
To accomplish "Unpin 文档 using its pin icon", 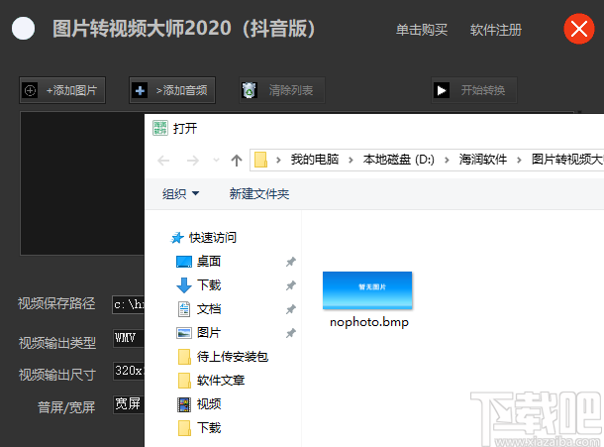I will (x=291, y=309).
